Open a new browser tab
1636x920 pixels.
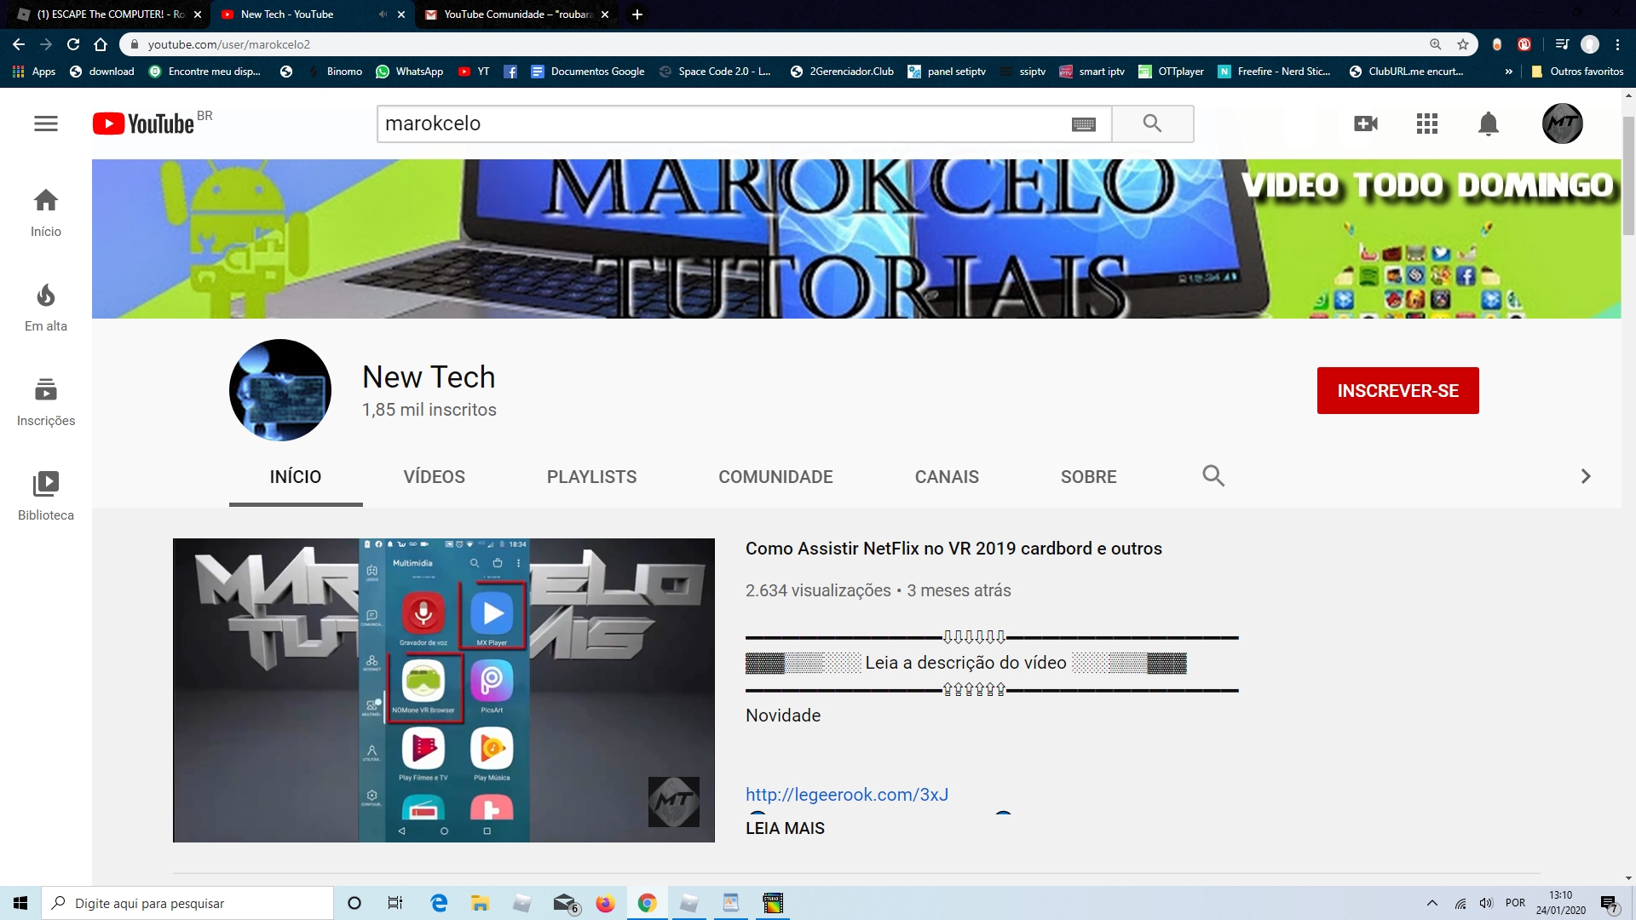pos(637,14)
